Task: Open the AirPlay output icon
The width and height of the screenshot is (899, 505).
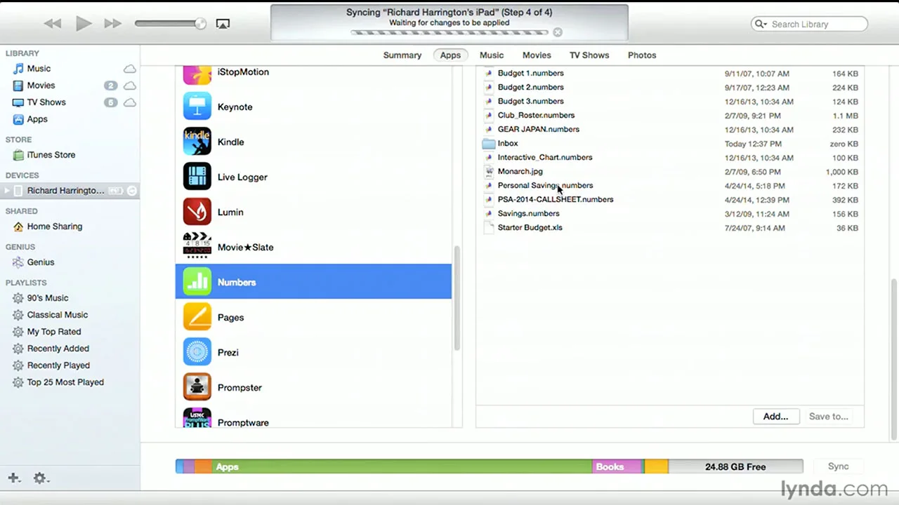Action: point(223,24)
